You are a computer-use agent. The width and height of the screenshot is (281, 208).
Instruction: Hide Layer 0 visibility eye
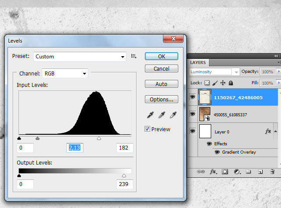pyautogui.click(x=192, y=131)
